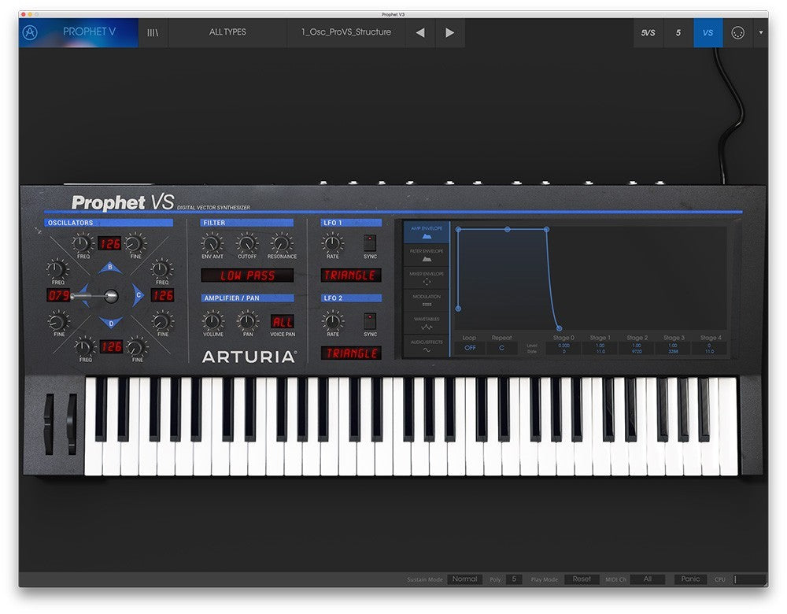The image size is (787, 614).
Task: Click the envelope Repeat value C
Action: click(501, 348)
